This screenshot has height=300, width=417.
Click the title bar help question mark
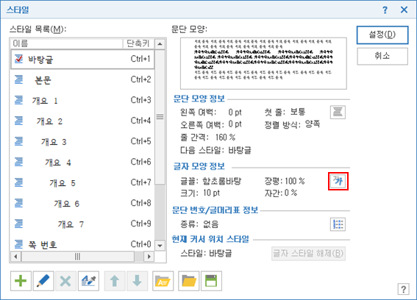click(385, 10)
